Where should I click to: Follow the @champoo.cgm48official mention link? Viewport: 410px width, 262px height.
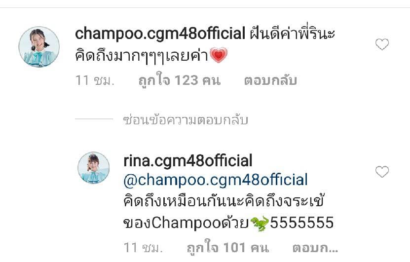216,180
